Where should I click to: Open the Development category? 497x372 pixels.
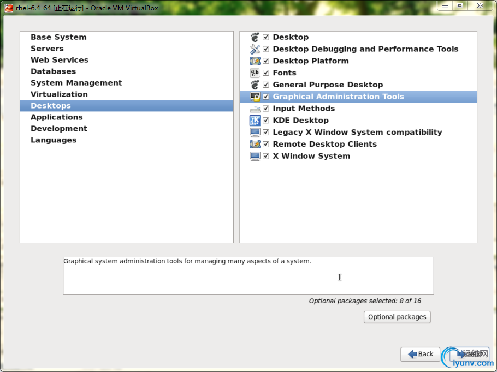point(127,129)
